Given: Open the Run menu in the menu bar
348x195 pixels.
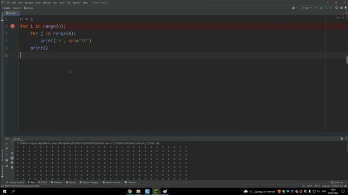Looking at the screenshot, I should pyautogui.click(x=55, y=3).
